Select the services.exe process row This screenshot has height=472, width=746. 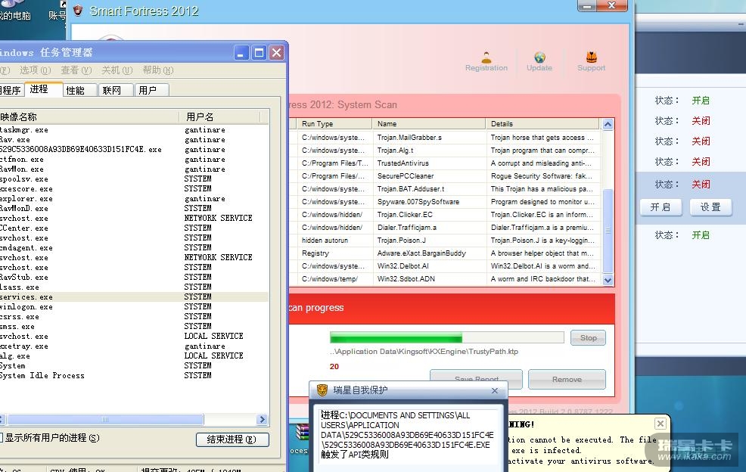(134, 297)
